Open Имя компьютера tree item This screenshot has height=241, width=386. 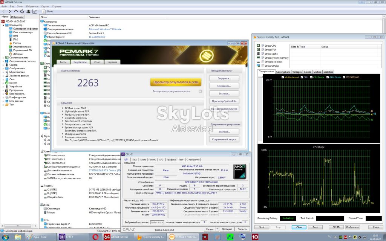[x=23, y=32]
